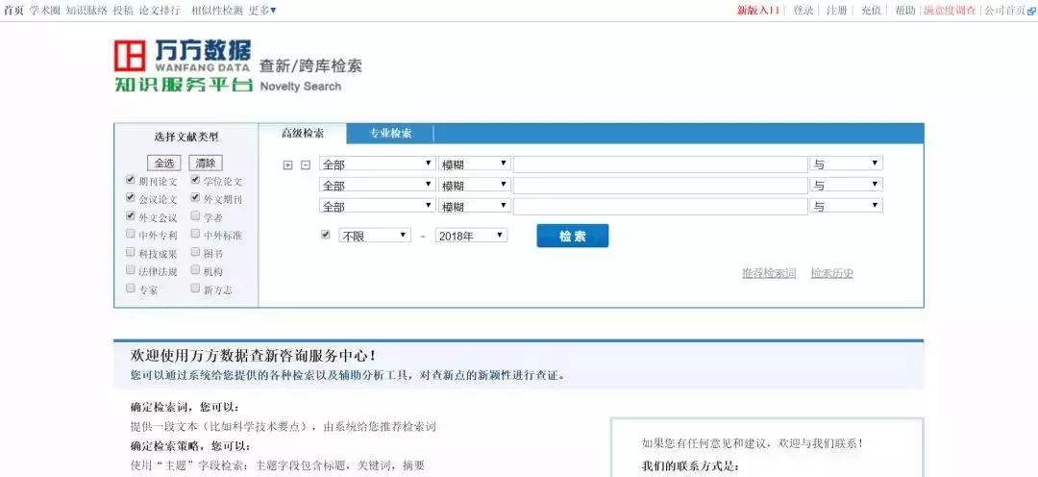Check the 机构 checkbox
This screenshot has height=477, width=1038.
195,269
